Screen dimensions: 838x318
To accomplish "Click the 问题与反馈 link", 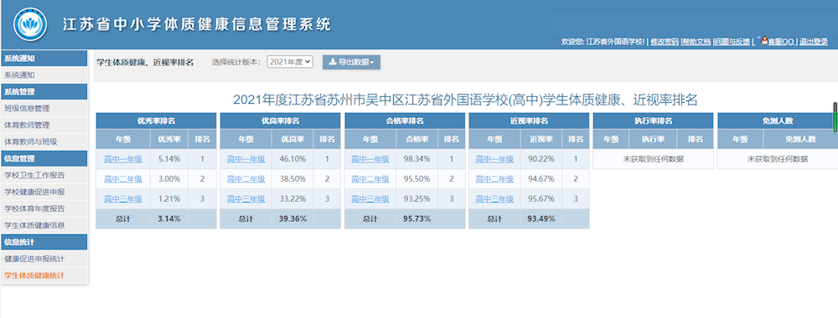I will (x=732, y=42).
